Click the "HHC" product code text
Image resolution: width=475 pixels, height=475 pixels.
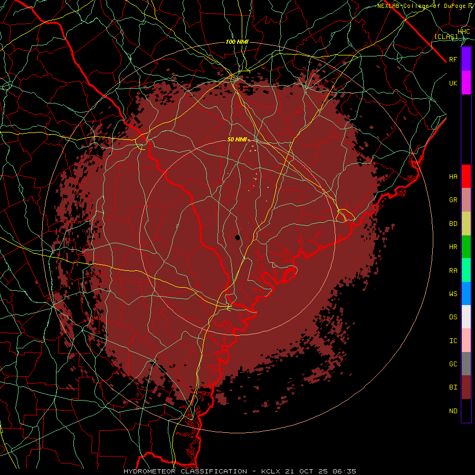[464, 32]
